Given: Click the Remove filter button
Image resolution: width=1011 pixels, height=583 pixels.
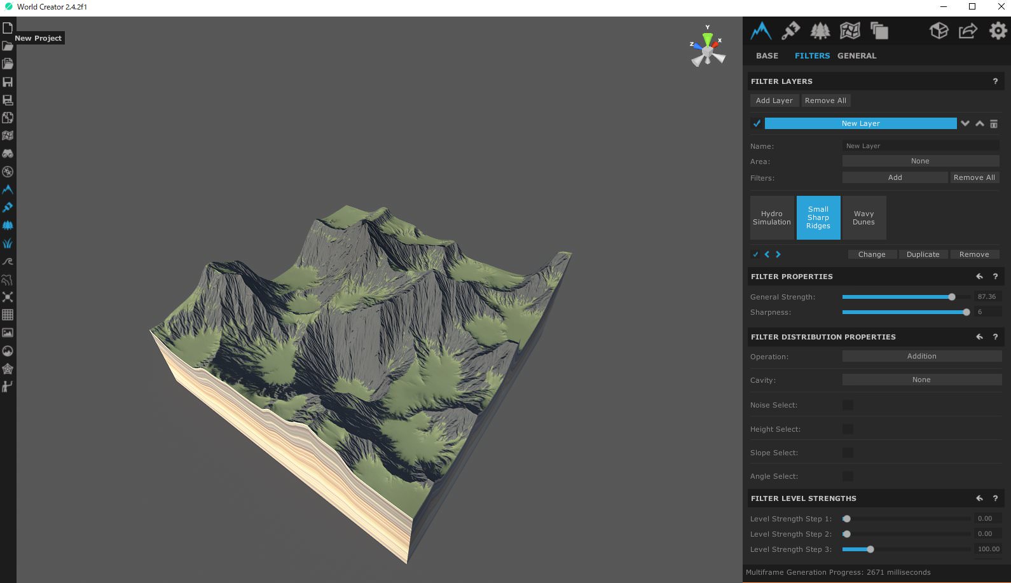Looking at the screenshot, I should [974, 254].
